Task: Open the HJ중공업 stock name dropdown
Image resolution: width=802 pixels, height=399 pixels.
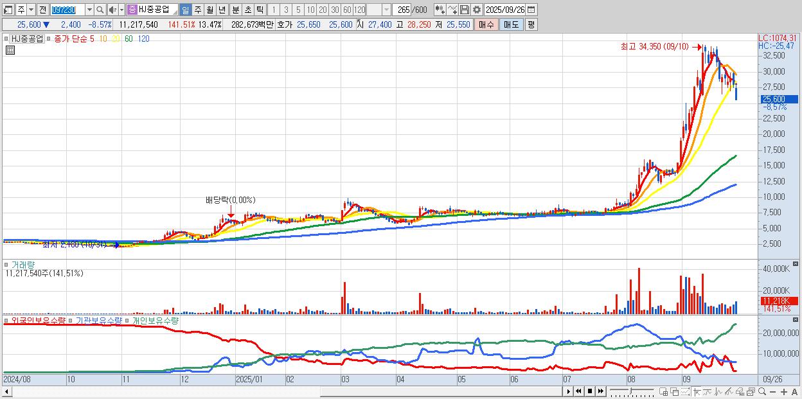Action: [174, 12]
